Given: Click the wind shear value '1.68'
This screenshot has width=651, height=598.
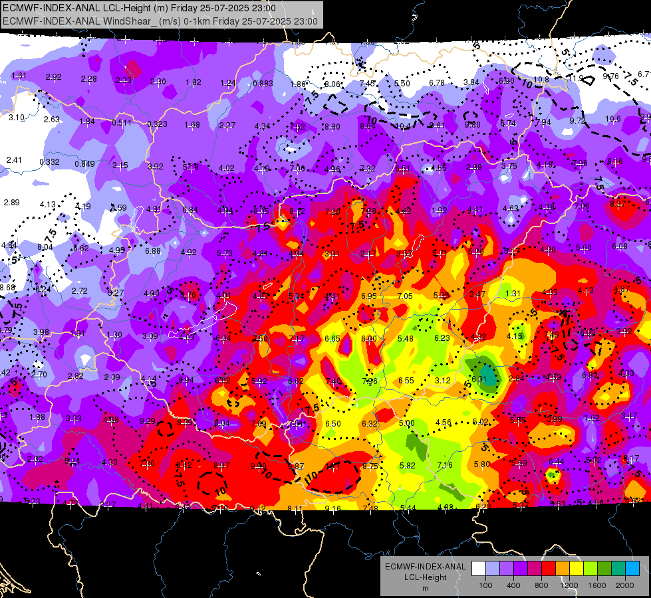Looking at the screenshot, I should pos(192,125).
